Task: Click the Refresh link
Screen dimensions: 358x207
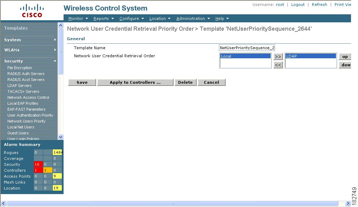Action: tap(319, 5)
